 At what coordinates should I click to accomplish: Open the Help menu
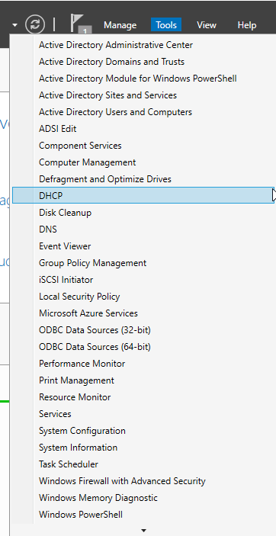click(x=247, y=25)
